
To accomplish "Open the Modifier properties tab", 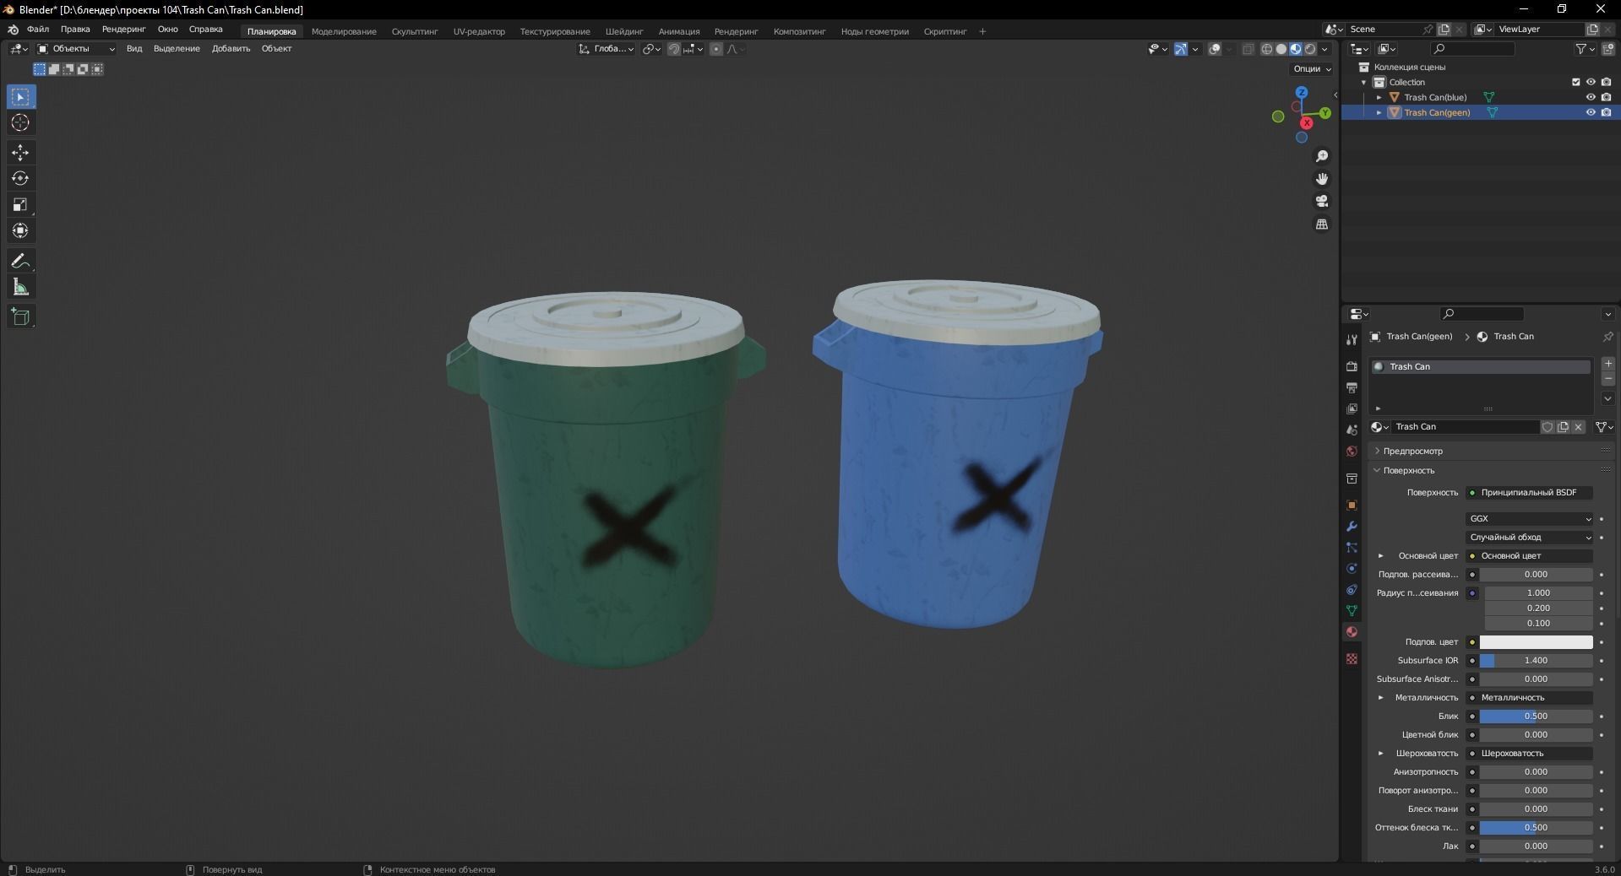I will tap(1351, 527).
